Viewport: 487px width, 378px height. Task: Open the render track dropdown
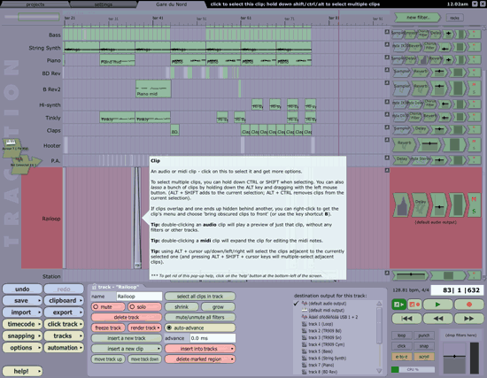coord(144,328)
